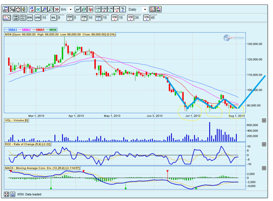Viewport: 273px width, 201px height.
Task: Click the refresh chart arrows icon
Action: [32, 9]
